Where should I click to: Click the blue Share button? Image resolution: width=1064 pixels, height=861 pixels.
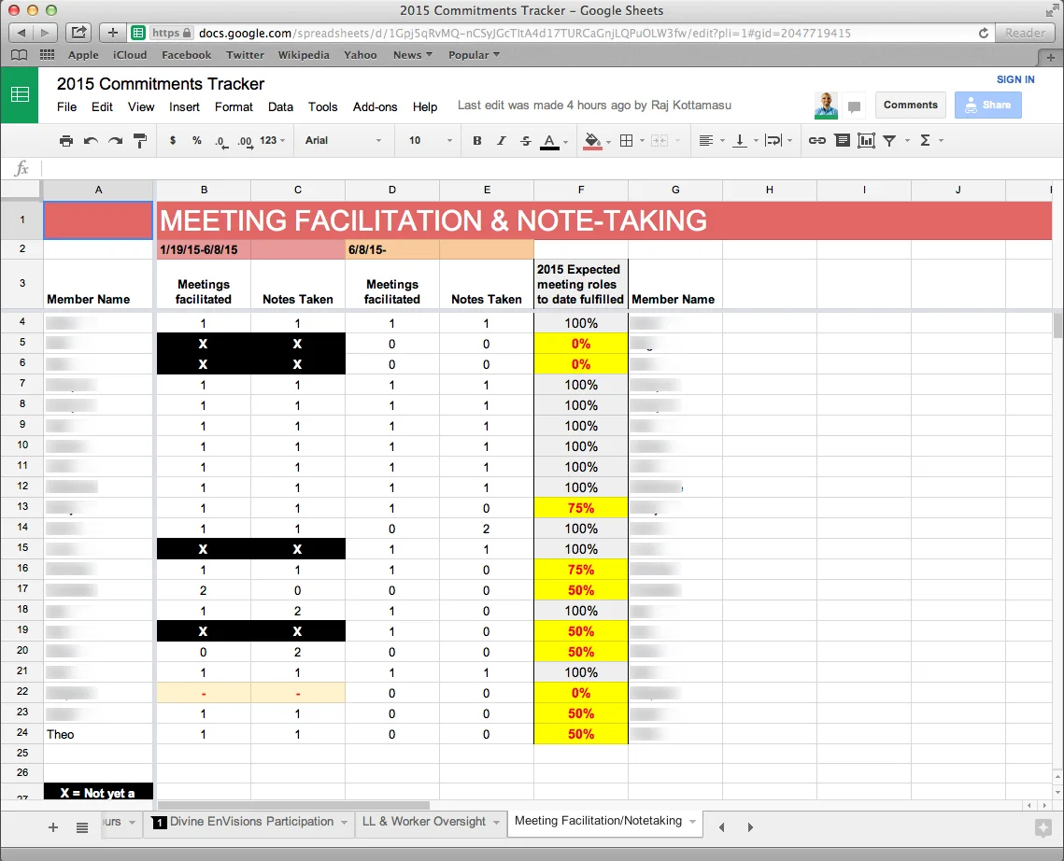(x=987, y=106)
